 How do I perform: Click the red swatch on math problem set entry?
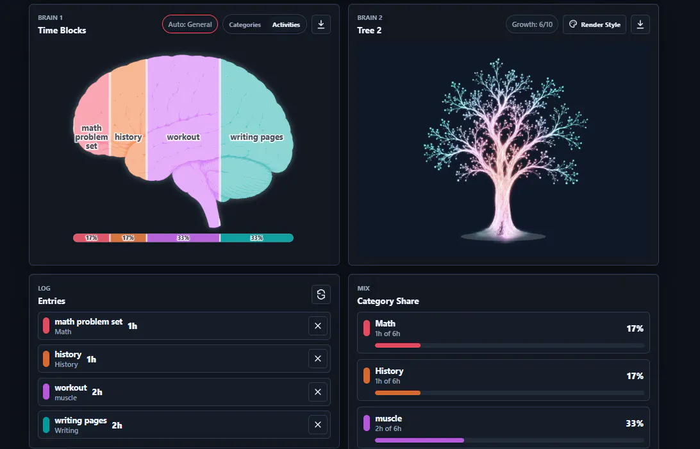[x=46, y=326]
